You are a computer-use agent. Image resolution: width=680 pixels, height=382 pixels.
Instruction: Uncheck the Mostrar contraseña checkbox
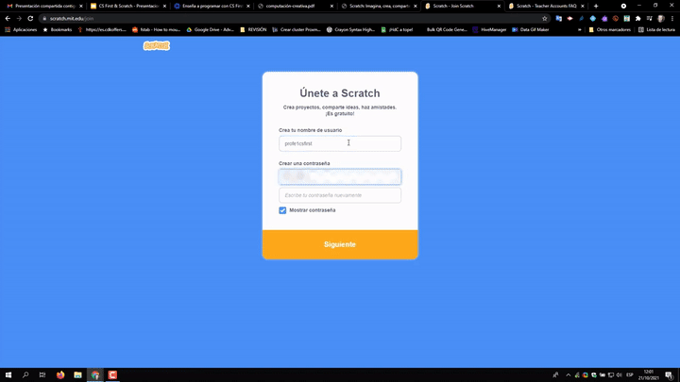pyautogui.click(x=282, y=210)
